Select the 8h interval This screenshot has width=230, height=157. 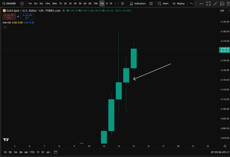coord(90,4)
